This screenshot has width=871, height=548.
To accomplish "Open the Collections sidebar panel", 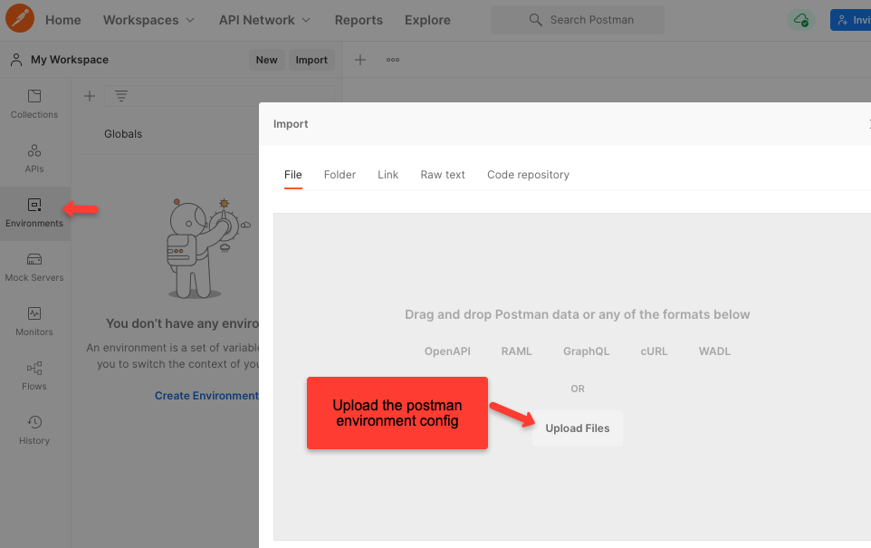I will (34, 104).
